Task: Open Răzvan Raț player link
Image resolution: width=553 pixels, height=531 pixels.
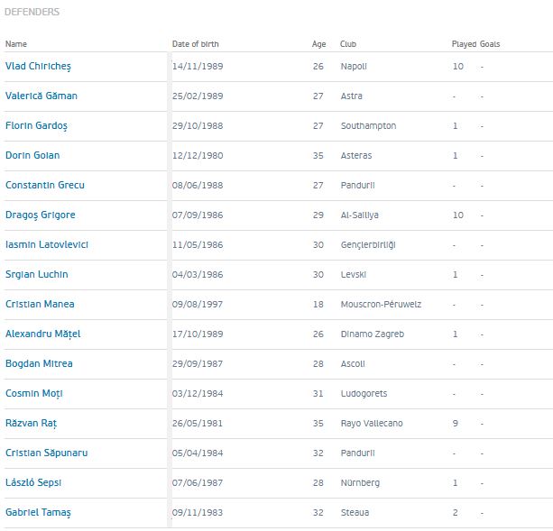Action: (x=31, y=423)
